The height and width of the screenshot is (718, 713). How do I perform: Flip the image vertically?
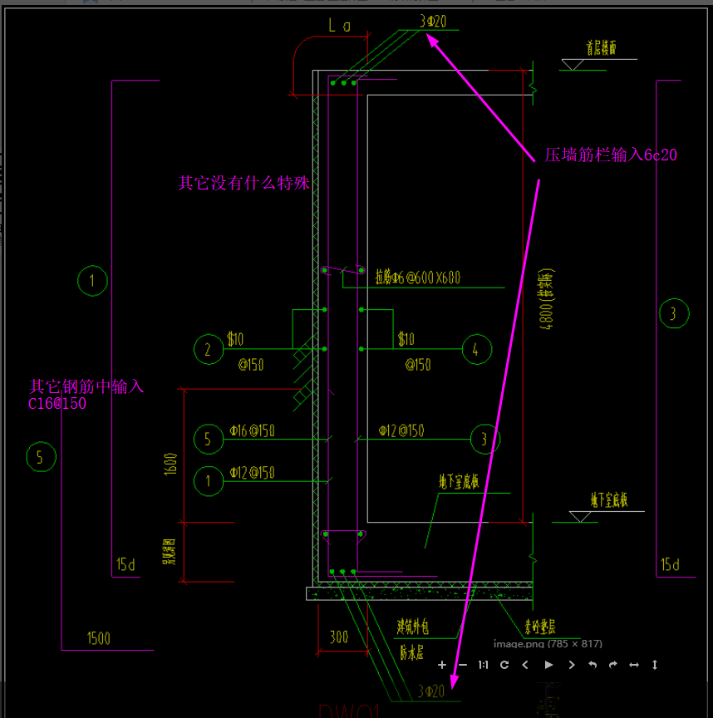655,665
